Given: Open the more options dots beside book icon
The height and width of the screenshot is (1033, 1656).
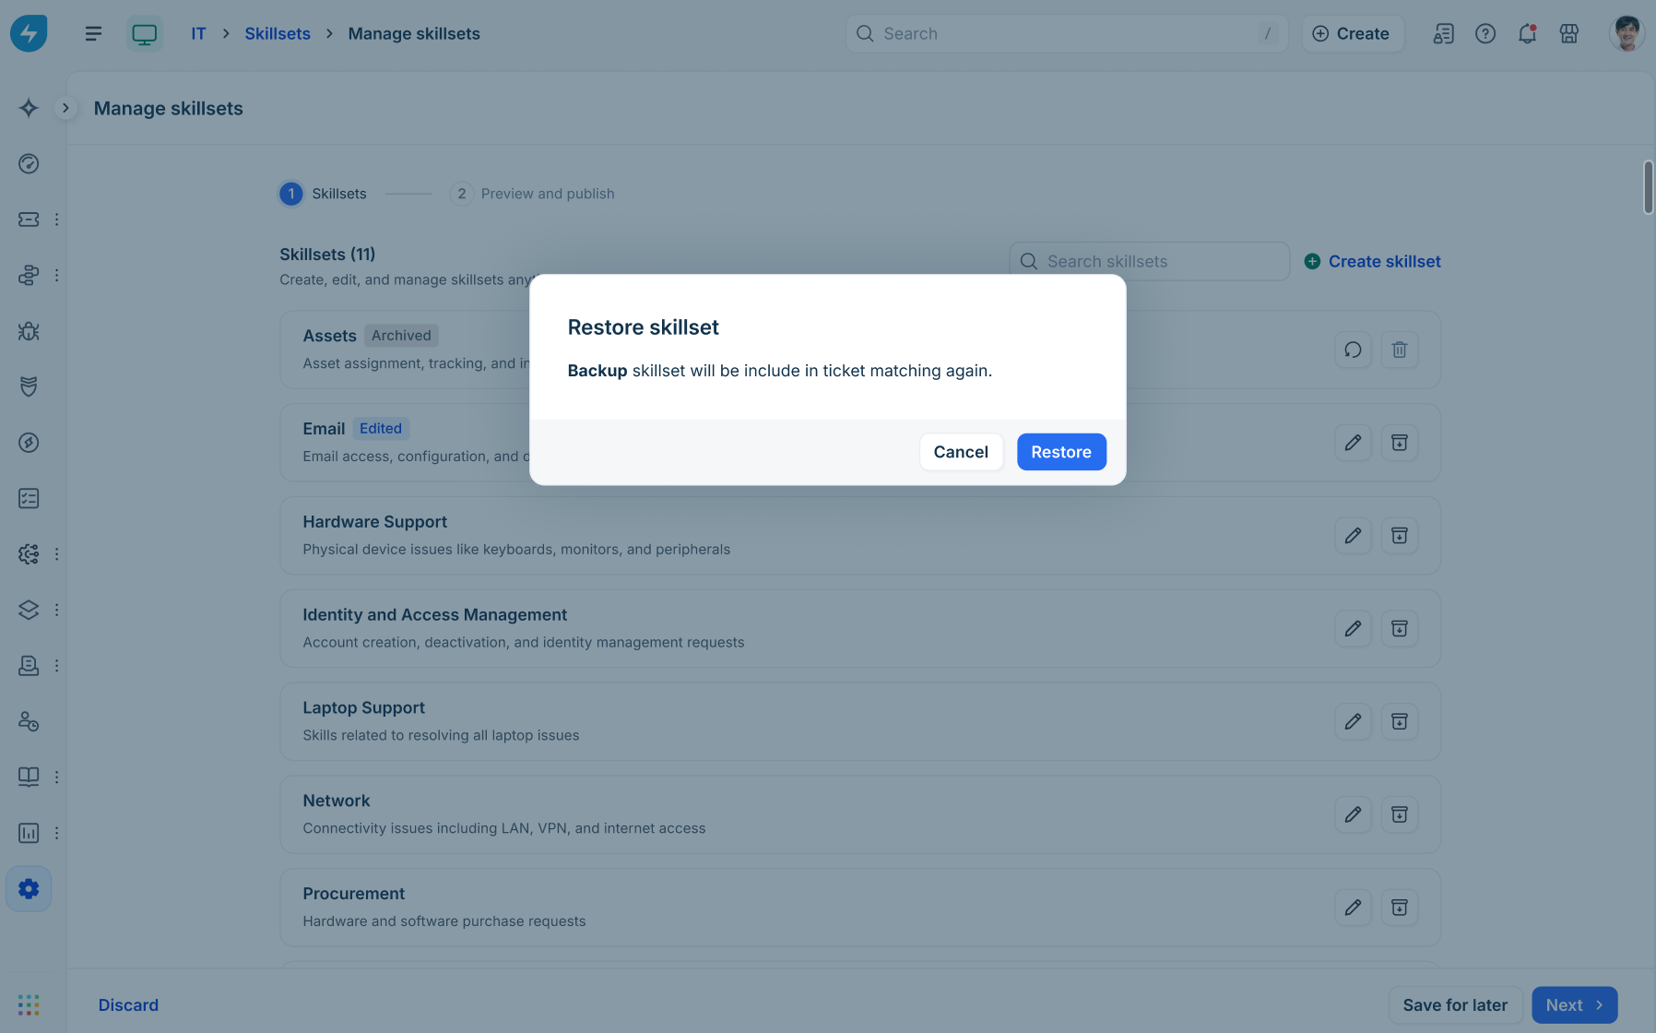Looking at the screenshot, I should (x=56, y=777).
